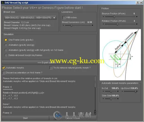Click minus icon for Breast looseness
The width and height of the screenshot is (144, 122).
click(x=64, y=25)
